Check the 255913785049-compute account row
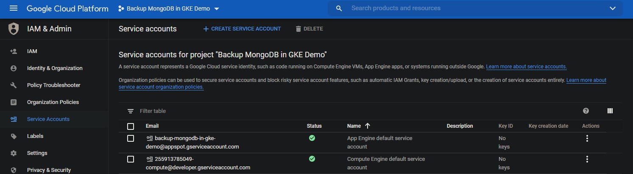Image resolution: width=633 pixels, height=174 pixels. pyautogui.click(x=131, y=159)
